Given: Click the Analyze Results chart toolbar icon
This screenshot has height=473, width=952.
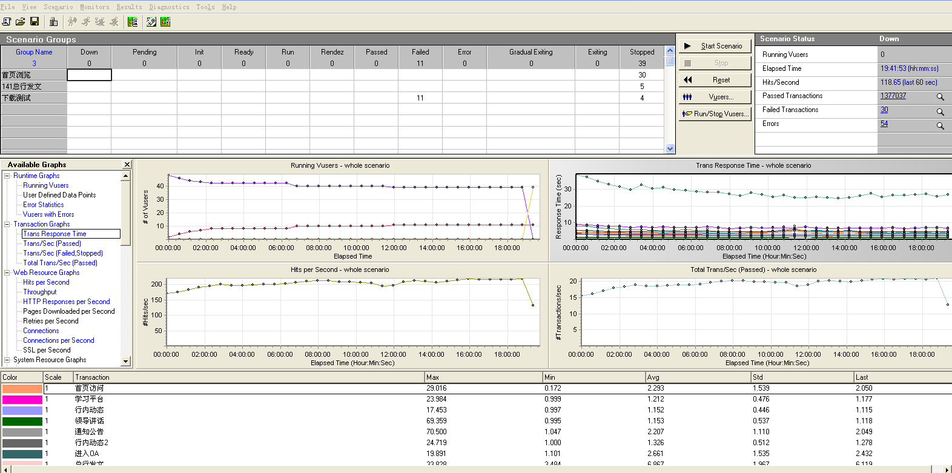Looking at the screenshot, I should click(133, 22).
